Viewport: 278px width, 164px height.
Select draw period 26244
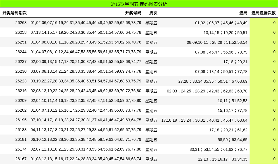(21, 52)
